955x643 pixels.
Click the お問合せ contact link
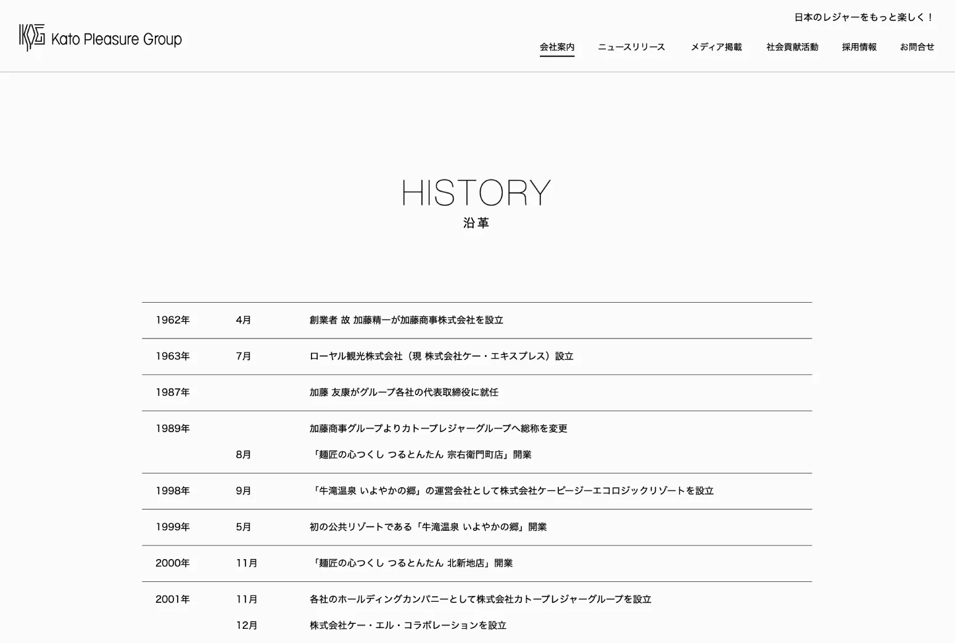click(916, 47)
